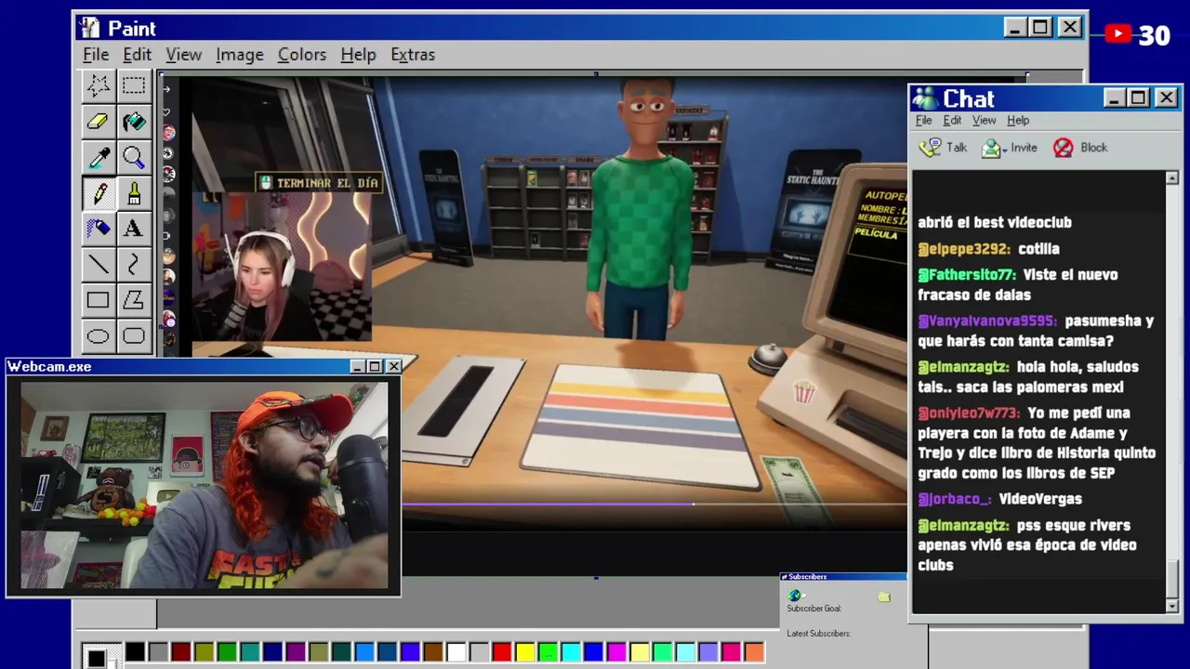Select the bright yellow palette swatch

525,652
